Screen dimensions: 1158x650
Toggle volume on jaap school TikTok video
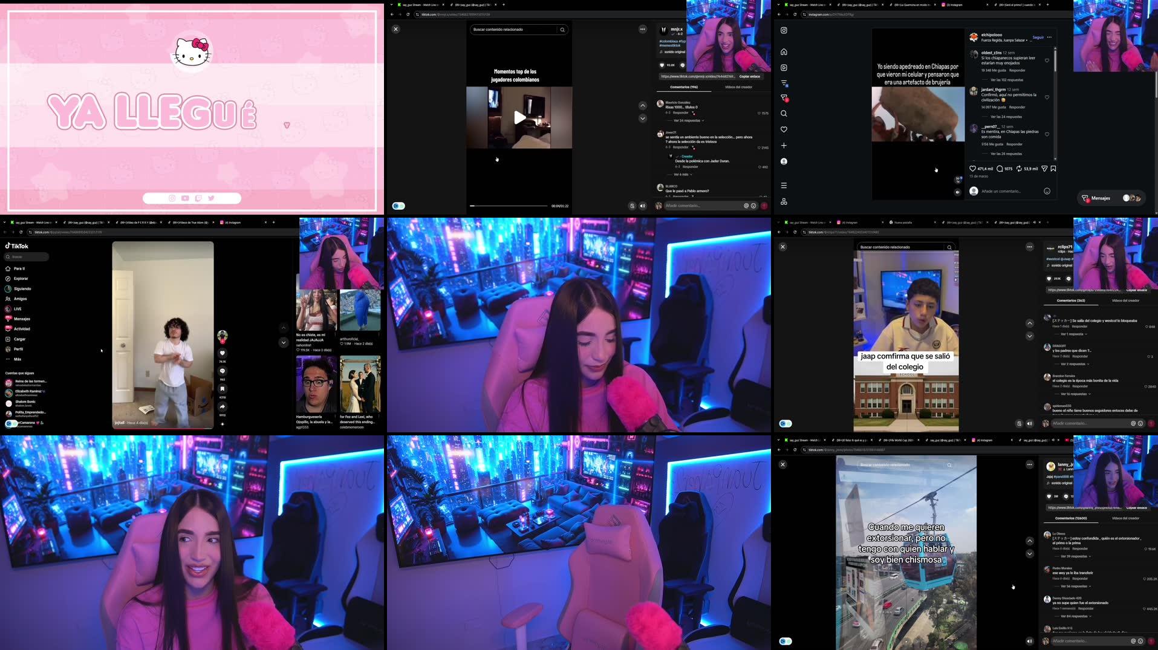coord(1030,423)
